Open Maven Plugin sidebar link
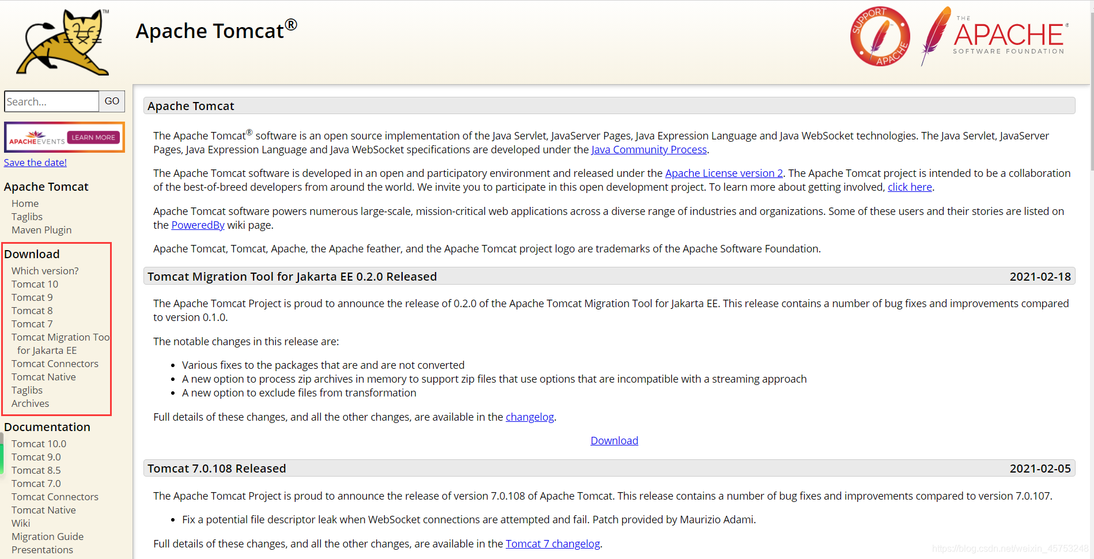Image resolution: width=1094 pixels, height=559 pixels. (x=41, y=230)
